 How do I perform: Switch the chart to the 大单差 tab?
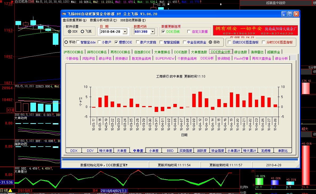122,151
